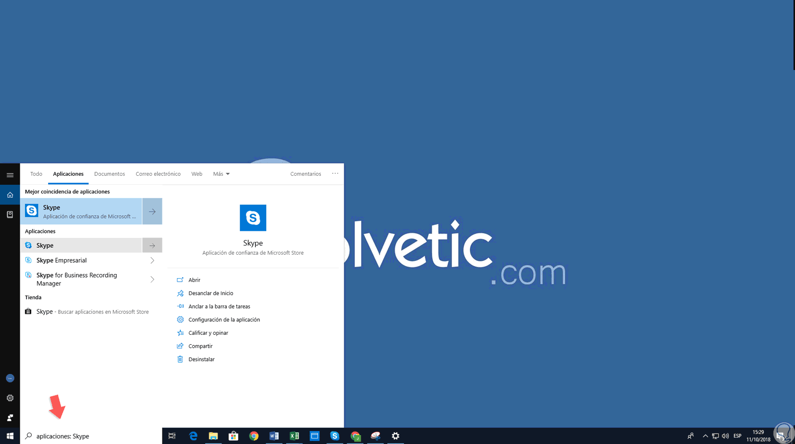Click arrow beside best match Skype result
The image size is (795, 444).
pos(153,212)
